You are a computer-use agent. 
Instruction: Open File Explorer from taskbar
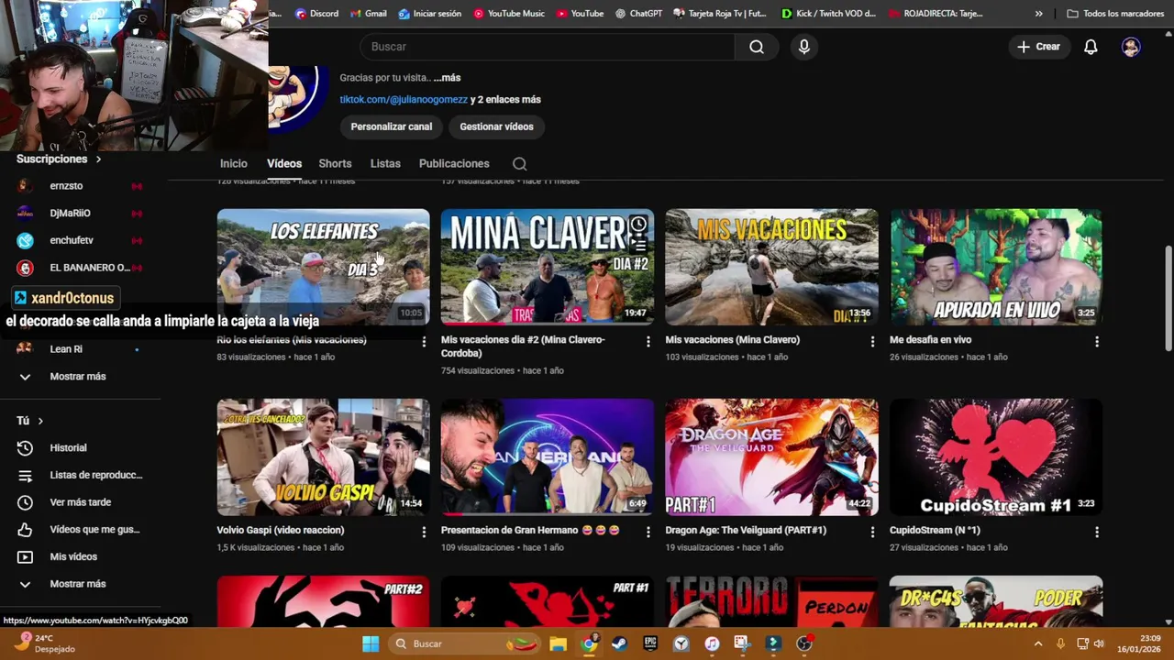pos(558,643)
